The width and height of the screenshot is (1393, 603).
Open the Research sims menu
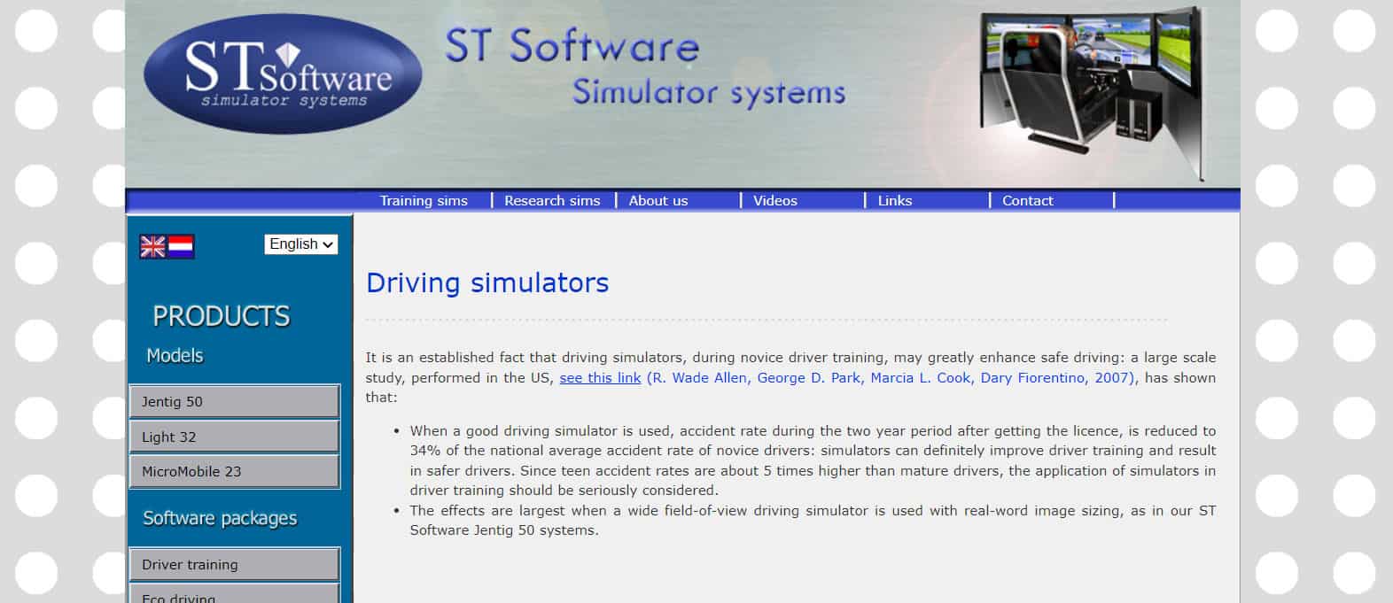[552, 201]
